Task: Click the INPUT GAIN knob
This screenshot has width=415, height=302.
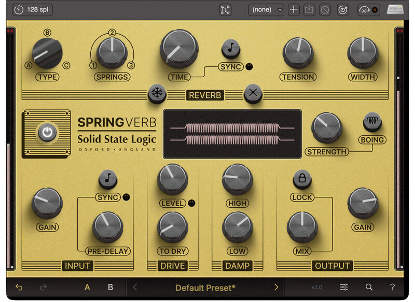Action: (47, 203)
